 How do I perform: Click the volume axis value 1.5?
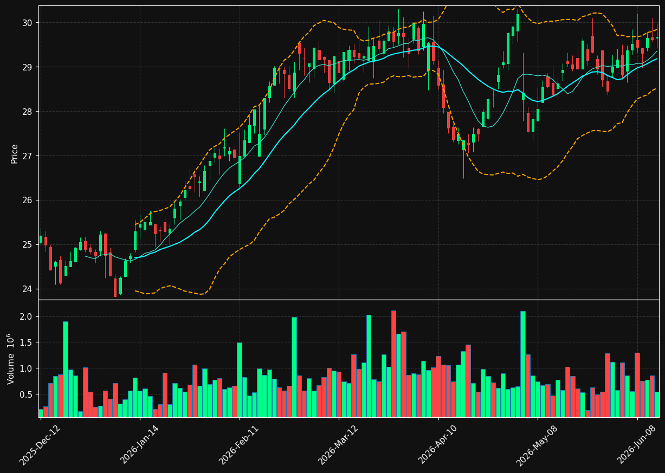(27, 343)
